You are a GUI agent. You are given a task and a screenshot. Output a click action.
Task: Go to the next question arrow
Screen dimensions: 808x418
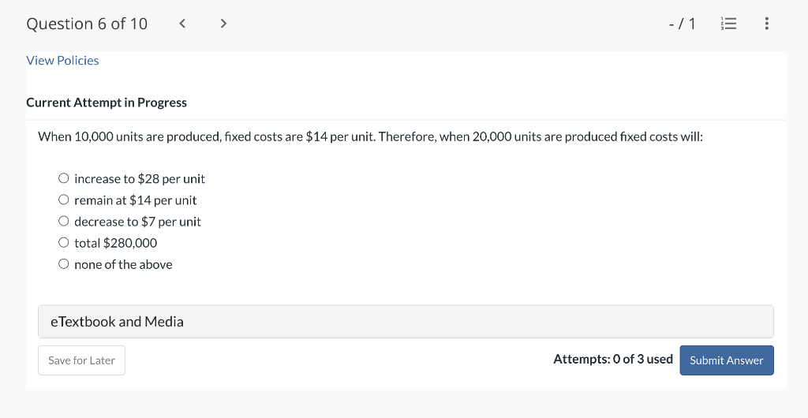223,24
